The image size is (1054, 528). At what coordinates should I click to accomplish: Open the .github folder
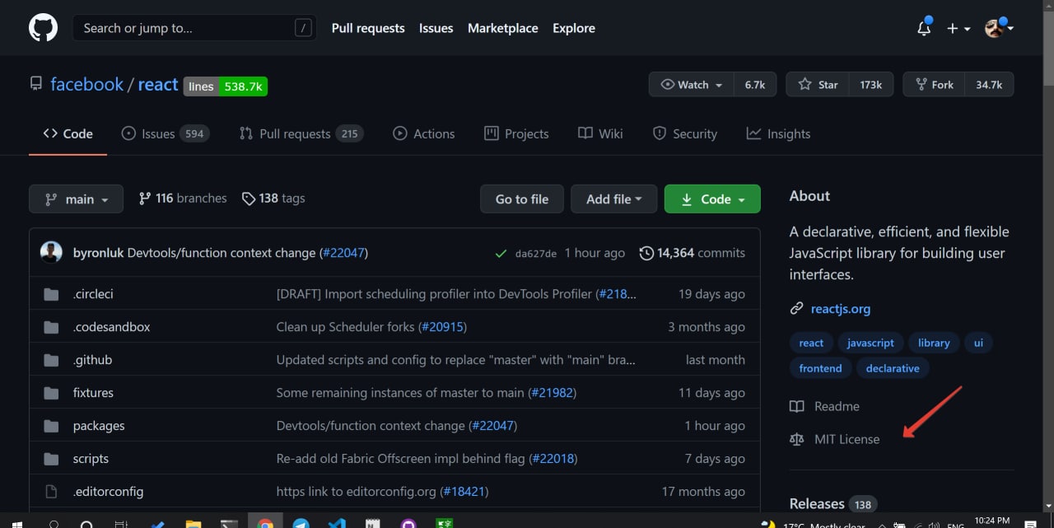point(92,360)
